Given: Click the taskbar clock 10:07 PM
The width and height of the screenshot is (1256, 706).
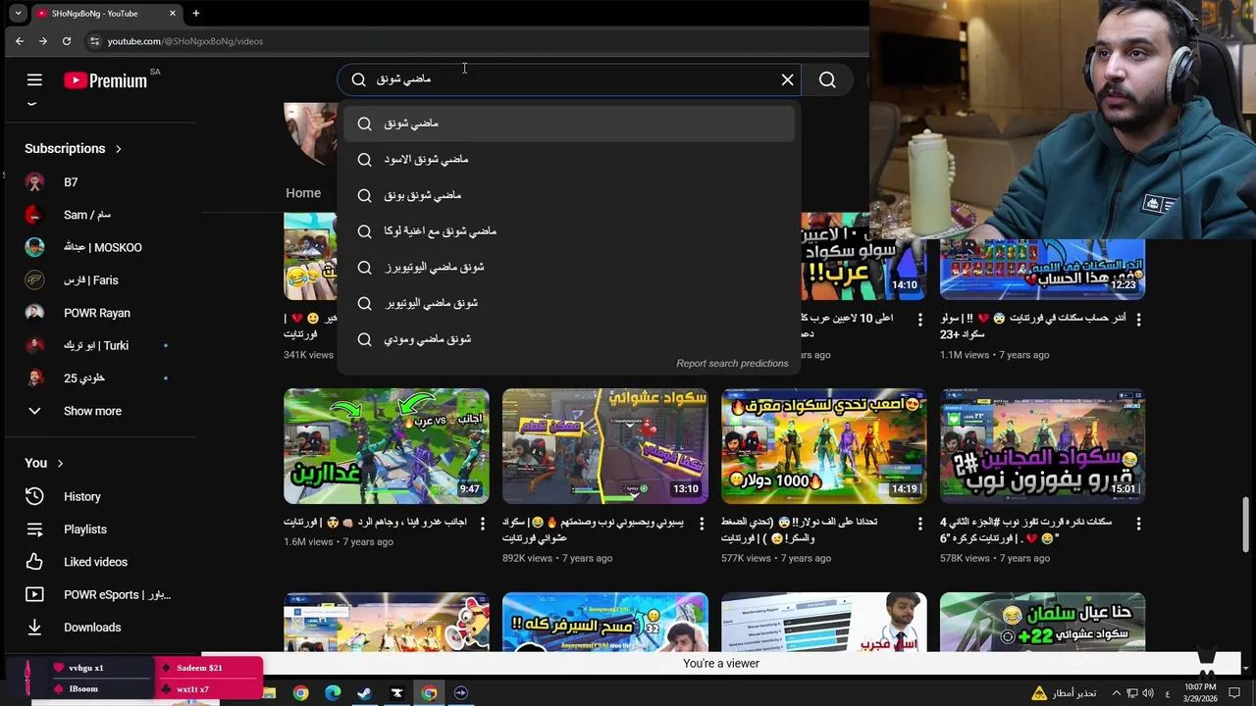Looking at the screenshot, I should click(x=1201, y=692).
